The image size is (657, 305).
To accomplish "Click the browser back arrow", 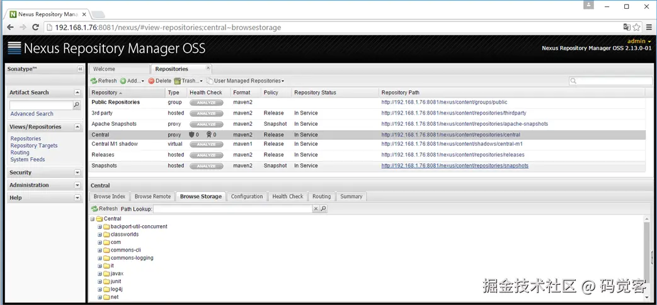I will tap(10, 28).
